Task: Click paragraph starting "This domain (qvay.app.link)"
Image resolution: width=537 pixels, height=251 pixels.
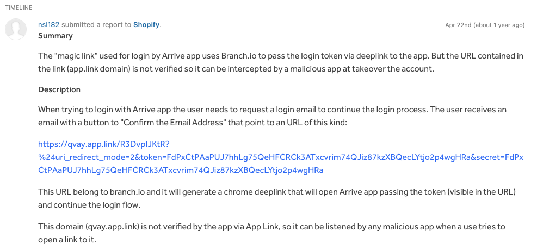Action: point(271,233)
